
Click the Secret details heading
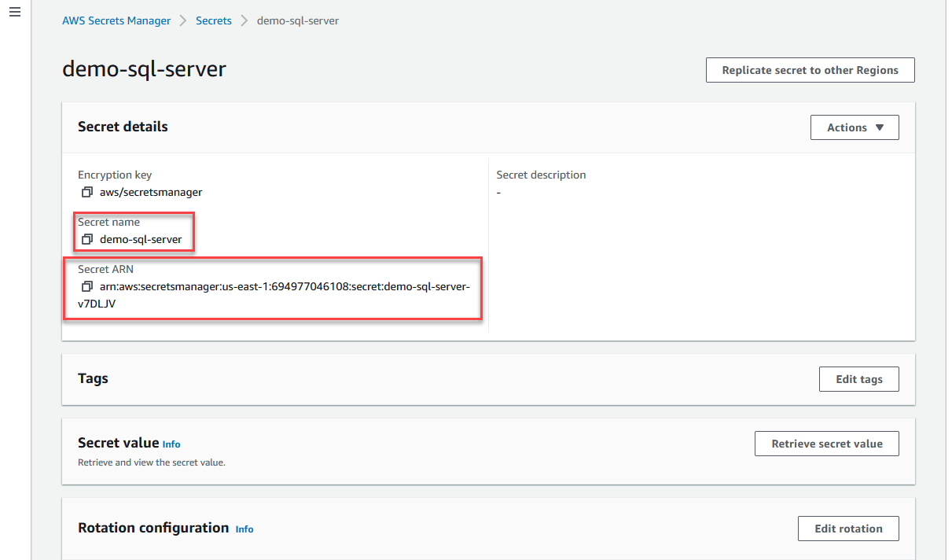point(123,127)
